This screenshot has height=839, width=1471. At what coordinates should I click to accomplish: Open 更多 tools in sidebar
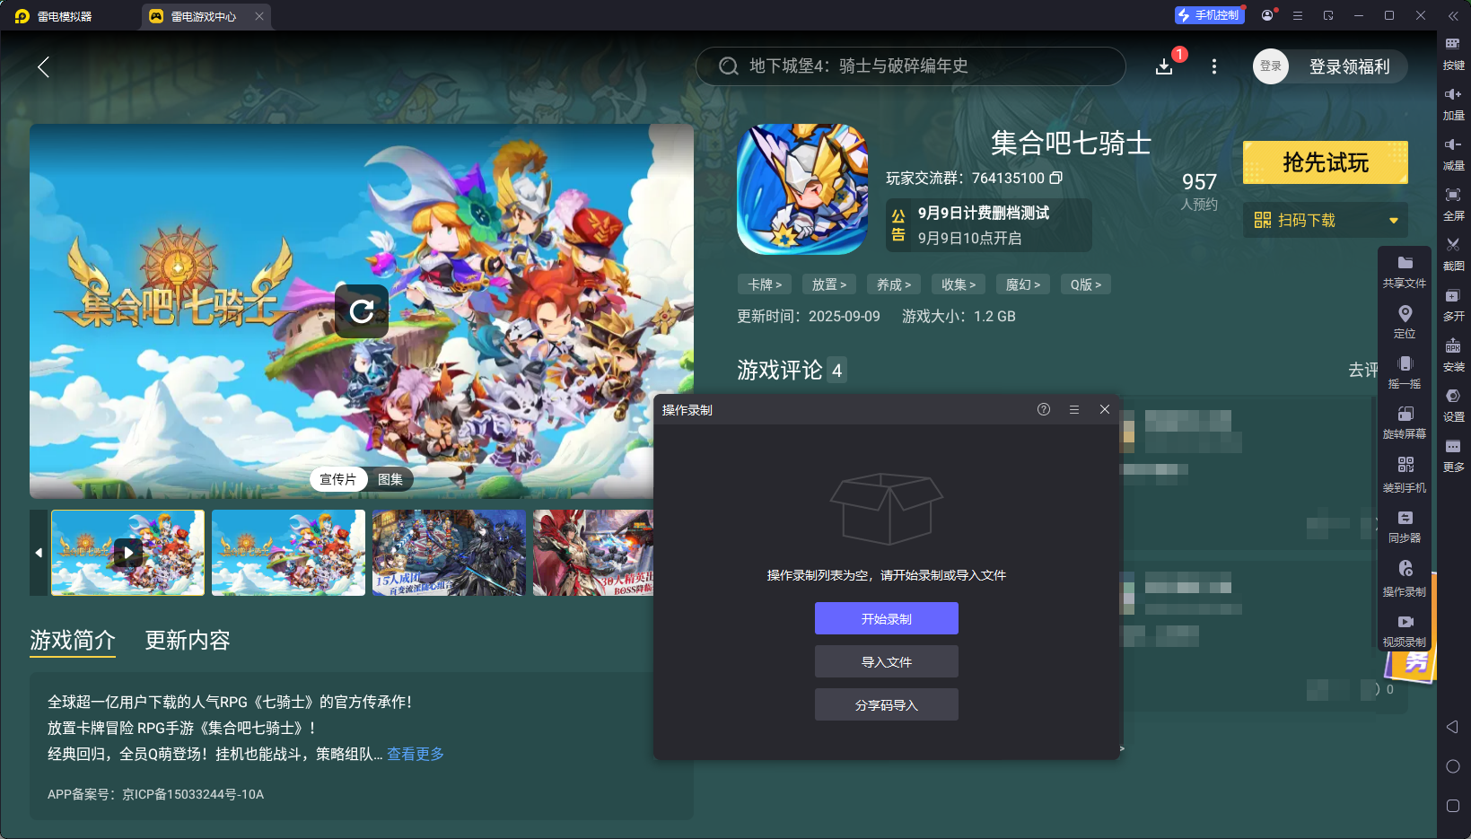[x=1453, y=456]
